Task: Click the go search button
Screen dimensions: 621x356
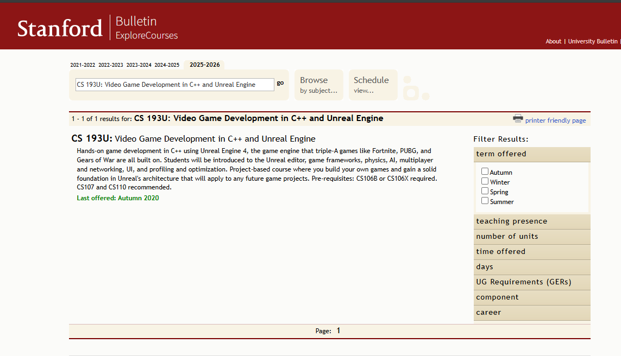Action: tap(280, 83)
